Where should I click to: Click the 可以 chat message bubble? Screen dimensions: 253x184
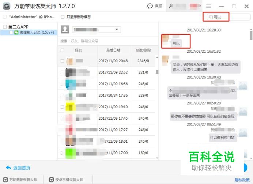pyautogui.click(x=176, y=43)
